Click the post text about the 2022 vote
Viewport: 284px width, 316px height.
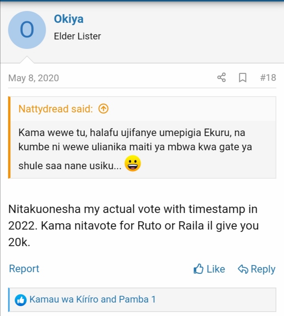[x=133, y=226]
